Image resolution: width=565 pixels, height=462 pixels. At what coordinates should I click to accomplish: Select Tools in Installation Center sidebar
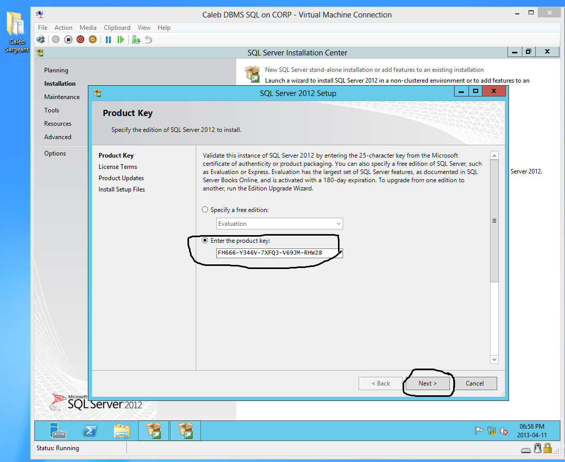click(x=51, y=110)
